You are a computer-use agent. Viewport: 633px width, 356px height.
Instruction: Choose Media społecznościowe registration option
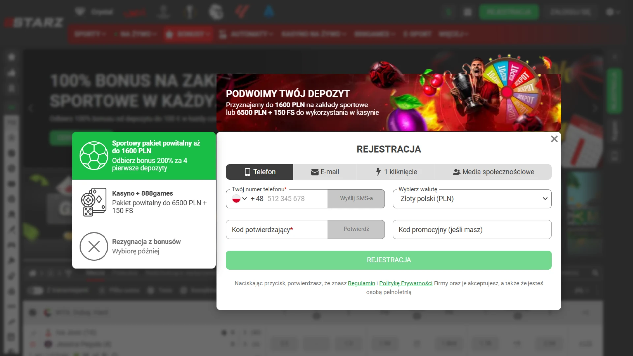pyautogui.click(x=493, y=172)
